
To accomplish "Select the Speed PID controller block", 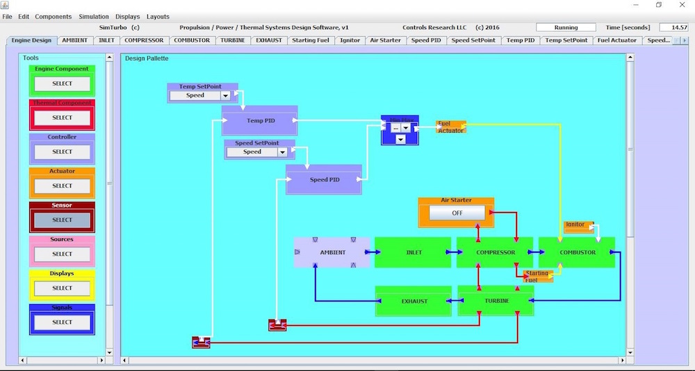I will click(x=324, y=180).
